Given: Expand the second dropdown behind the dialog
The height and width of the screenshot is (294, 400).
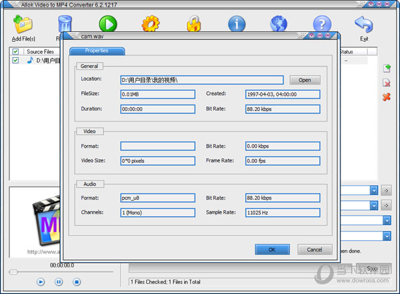Looking at the screenshot, I should point(374,205).
